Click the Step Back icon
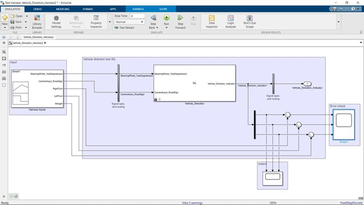Image resolution: width=364 pixels, height=205 pixels. (x=153, y=18)
